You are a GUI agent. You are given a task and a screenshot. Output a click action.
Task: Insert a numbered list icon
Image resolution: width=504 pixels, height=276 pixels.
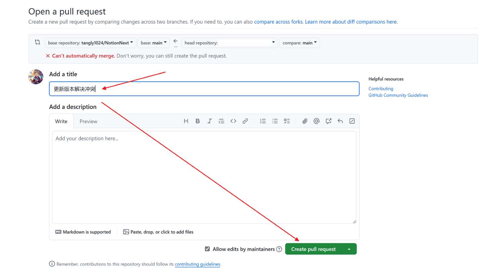[x=263, y=121]
